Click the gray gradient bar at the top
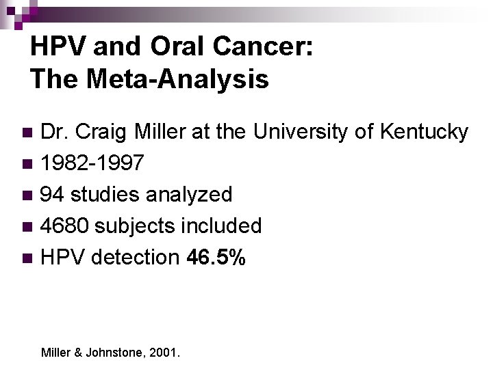This screenshot has height=369, width=493. click(274, 14)
